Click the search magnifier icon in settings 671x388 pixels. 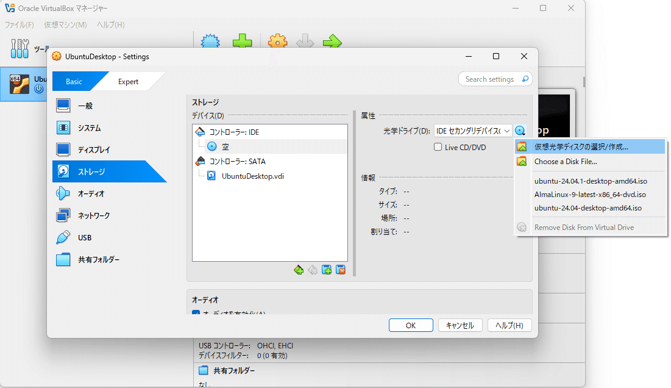(525, 79)
